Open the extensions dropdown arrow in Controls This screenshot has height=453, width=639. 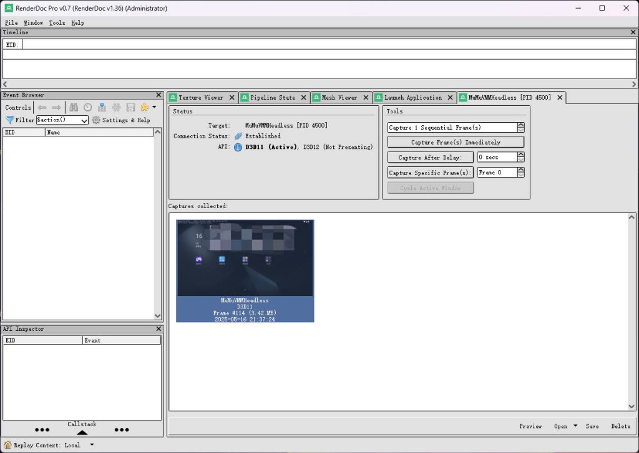153,107
